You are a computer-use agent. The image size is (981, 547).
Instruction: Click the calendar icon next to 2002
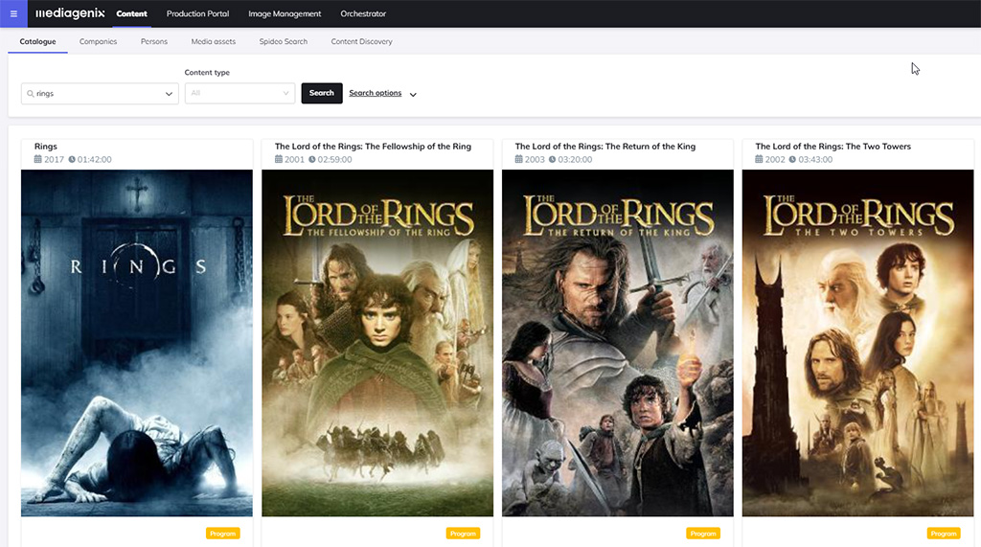tap(759, 159)
